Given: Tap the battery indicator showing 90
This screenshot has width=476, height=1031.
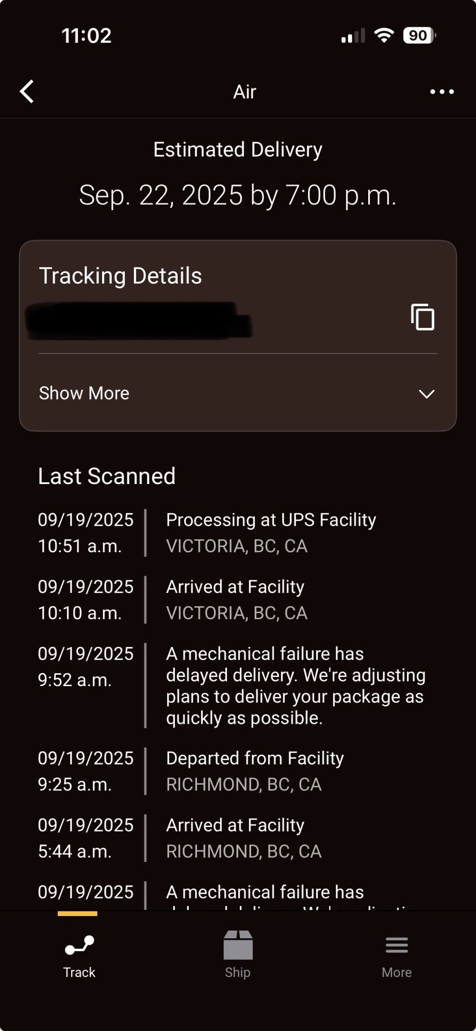Looking at the screenshot, I should point(419,36).
